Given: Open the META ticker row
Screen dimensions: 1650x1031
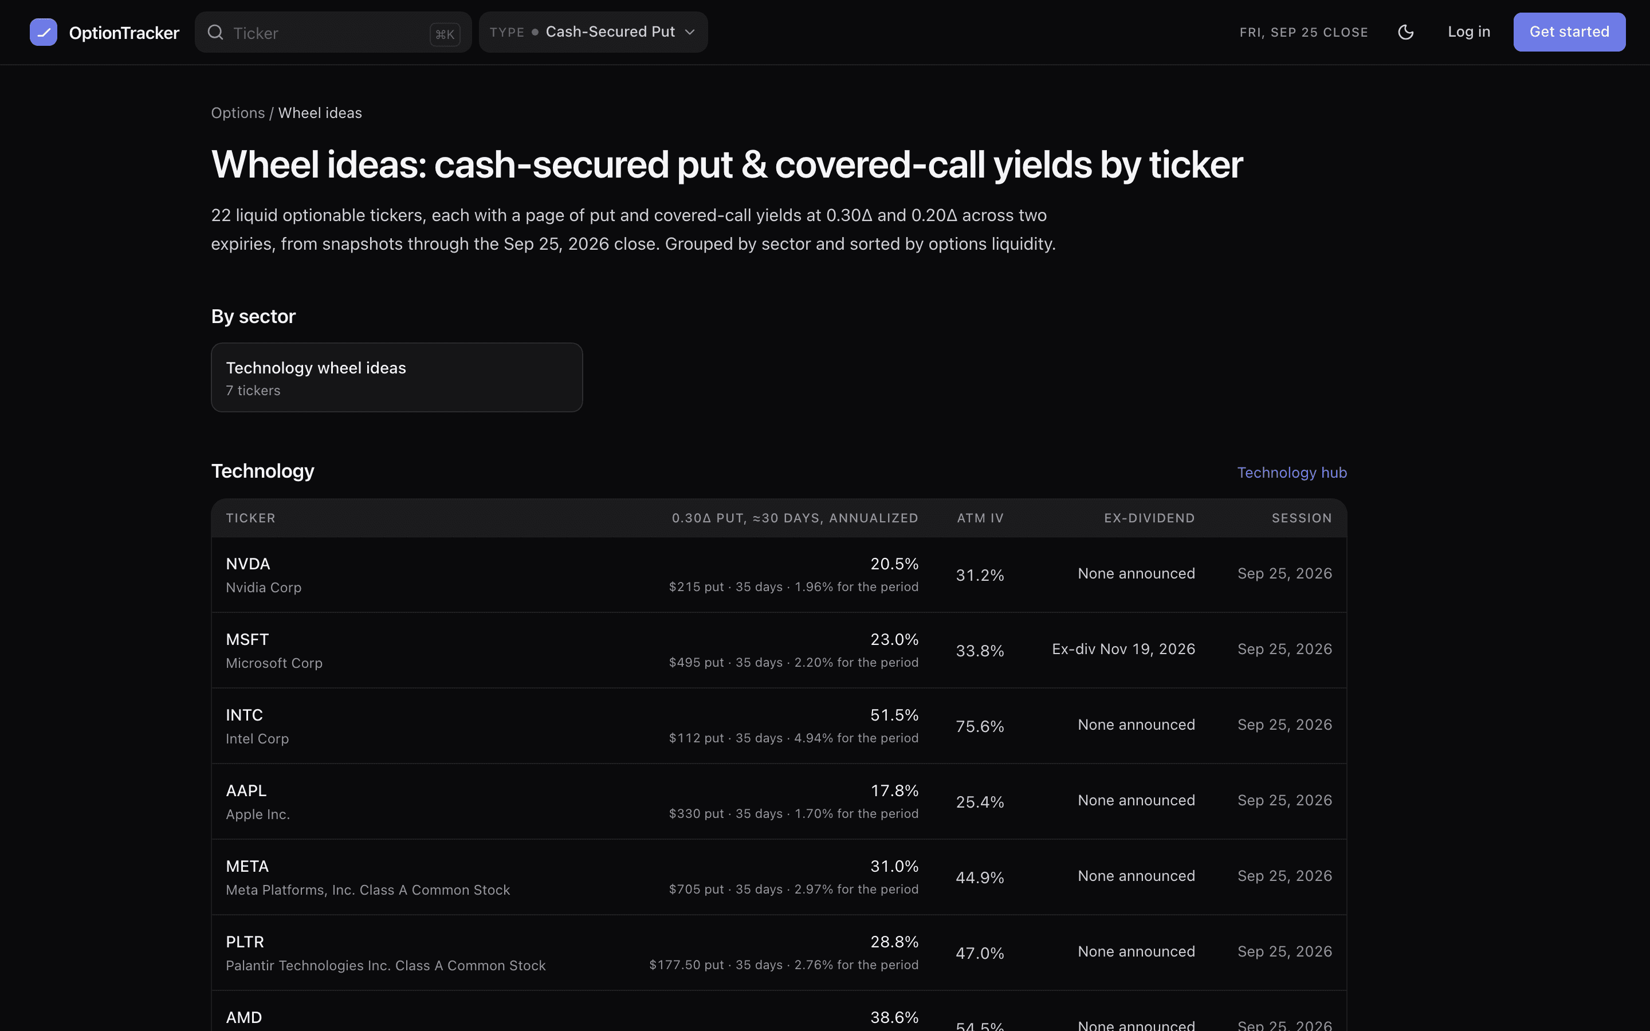Looking at the screenshot, I should pyautogui.click(x=779, y=877).
